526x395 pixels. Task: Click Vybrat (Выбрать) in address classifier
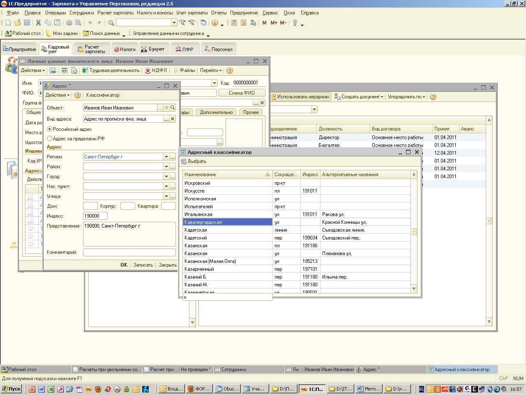point(194,162)
